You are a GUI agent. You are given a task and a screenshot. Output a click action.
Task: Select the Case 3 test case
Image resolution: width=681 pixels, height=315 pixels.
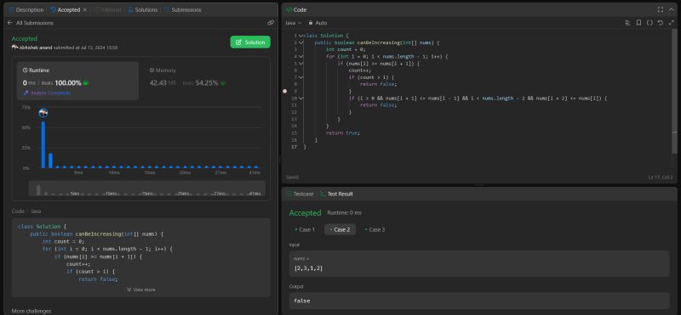pyautogui.click(x=375, y=229)
